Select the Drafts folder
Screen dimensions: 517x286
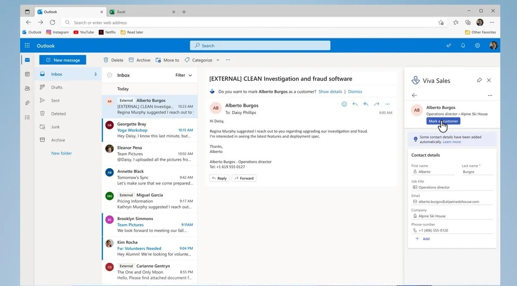[57, 87]
